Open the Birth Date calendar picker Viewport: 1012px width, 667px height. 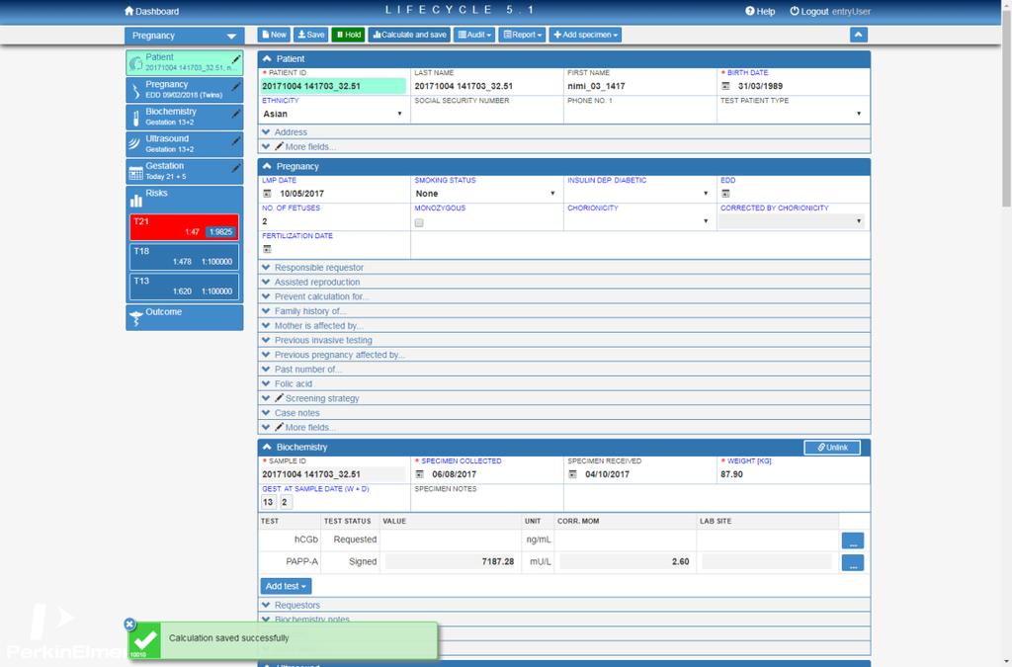coord(725,86)
